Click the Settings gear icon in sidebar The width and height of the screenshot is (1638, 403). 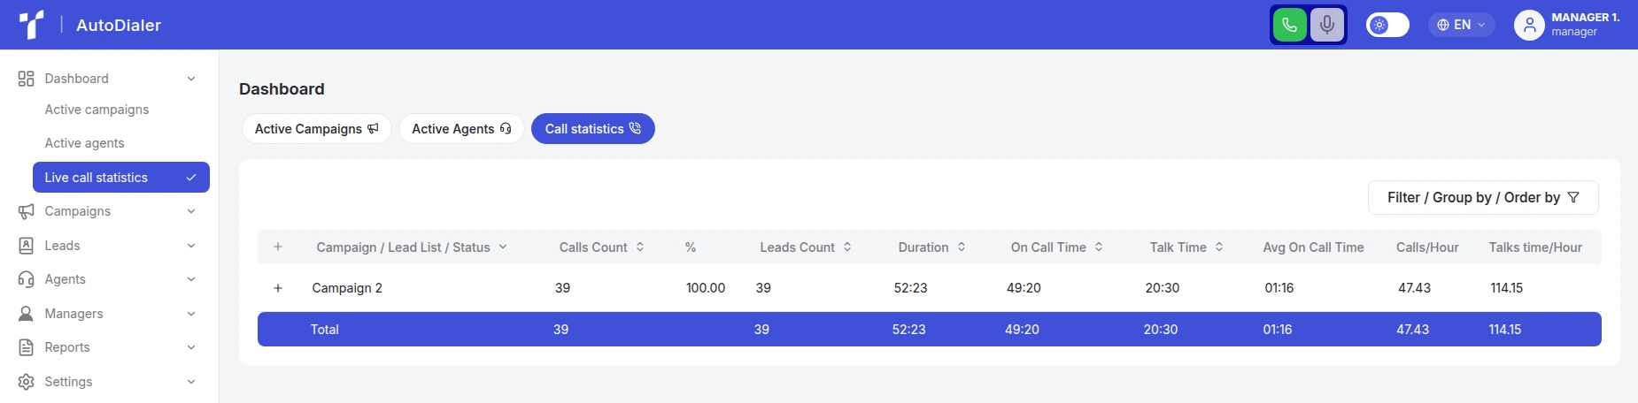(x=26, y=382)
